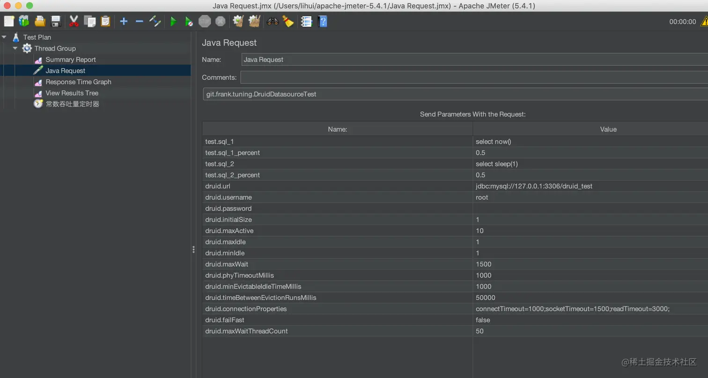708x378 pixels.
Task: Collapse the Test Plan tree node
Action: point(4,37)
